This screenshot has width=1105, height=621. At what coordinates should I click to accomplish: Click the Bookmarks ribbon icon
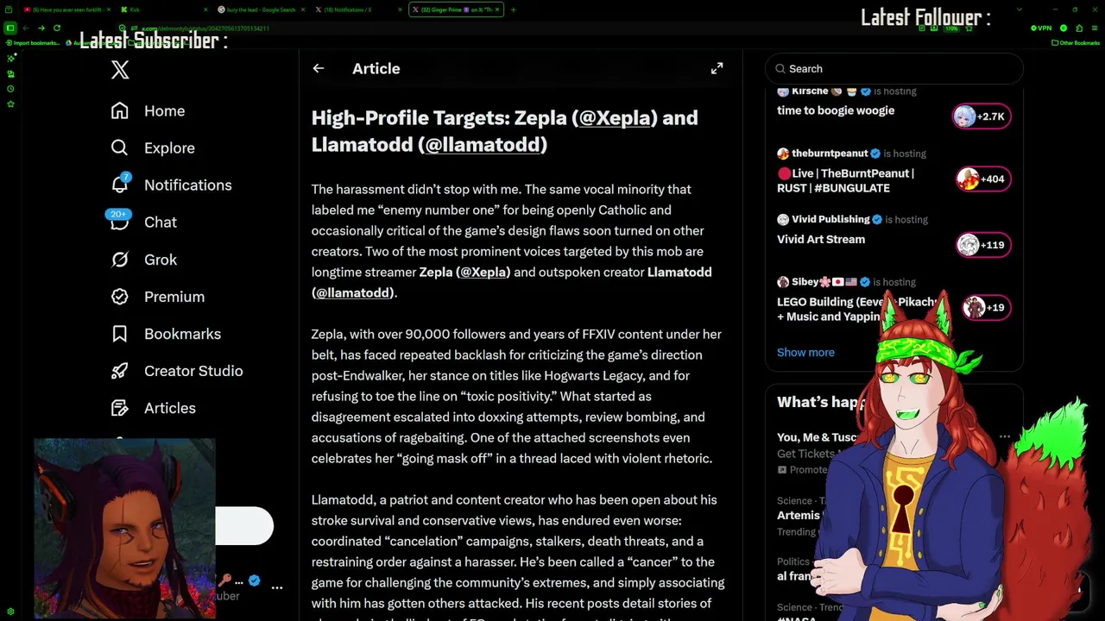(x=119, y=333)
